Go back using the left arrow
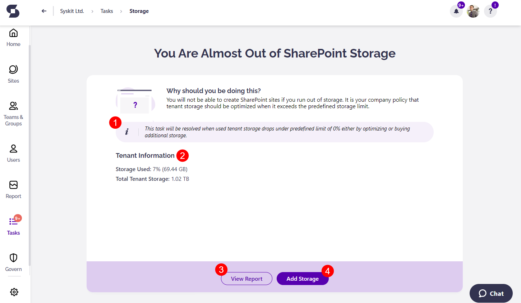521x303 pixels. (x=44, y=11)
